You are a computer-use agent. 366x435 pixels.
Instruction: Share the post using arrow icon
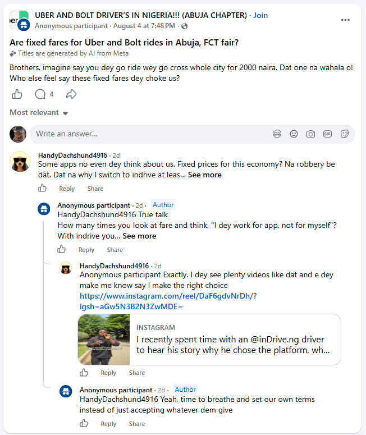point(71,94)
